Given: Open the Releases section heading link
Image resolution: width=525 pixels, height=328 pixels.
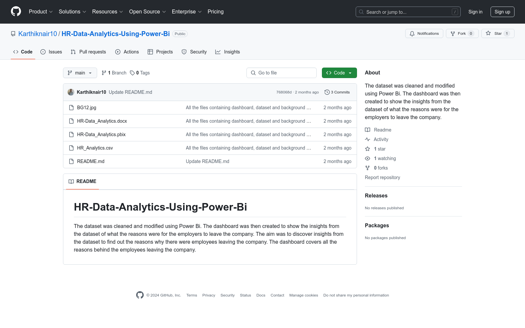Looking at the screenshot, I should (x=376, y=196).
